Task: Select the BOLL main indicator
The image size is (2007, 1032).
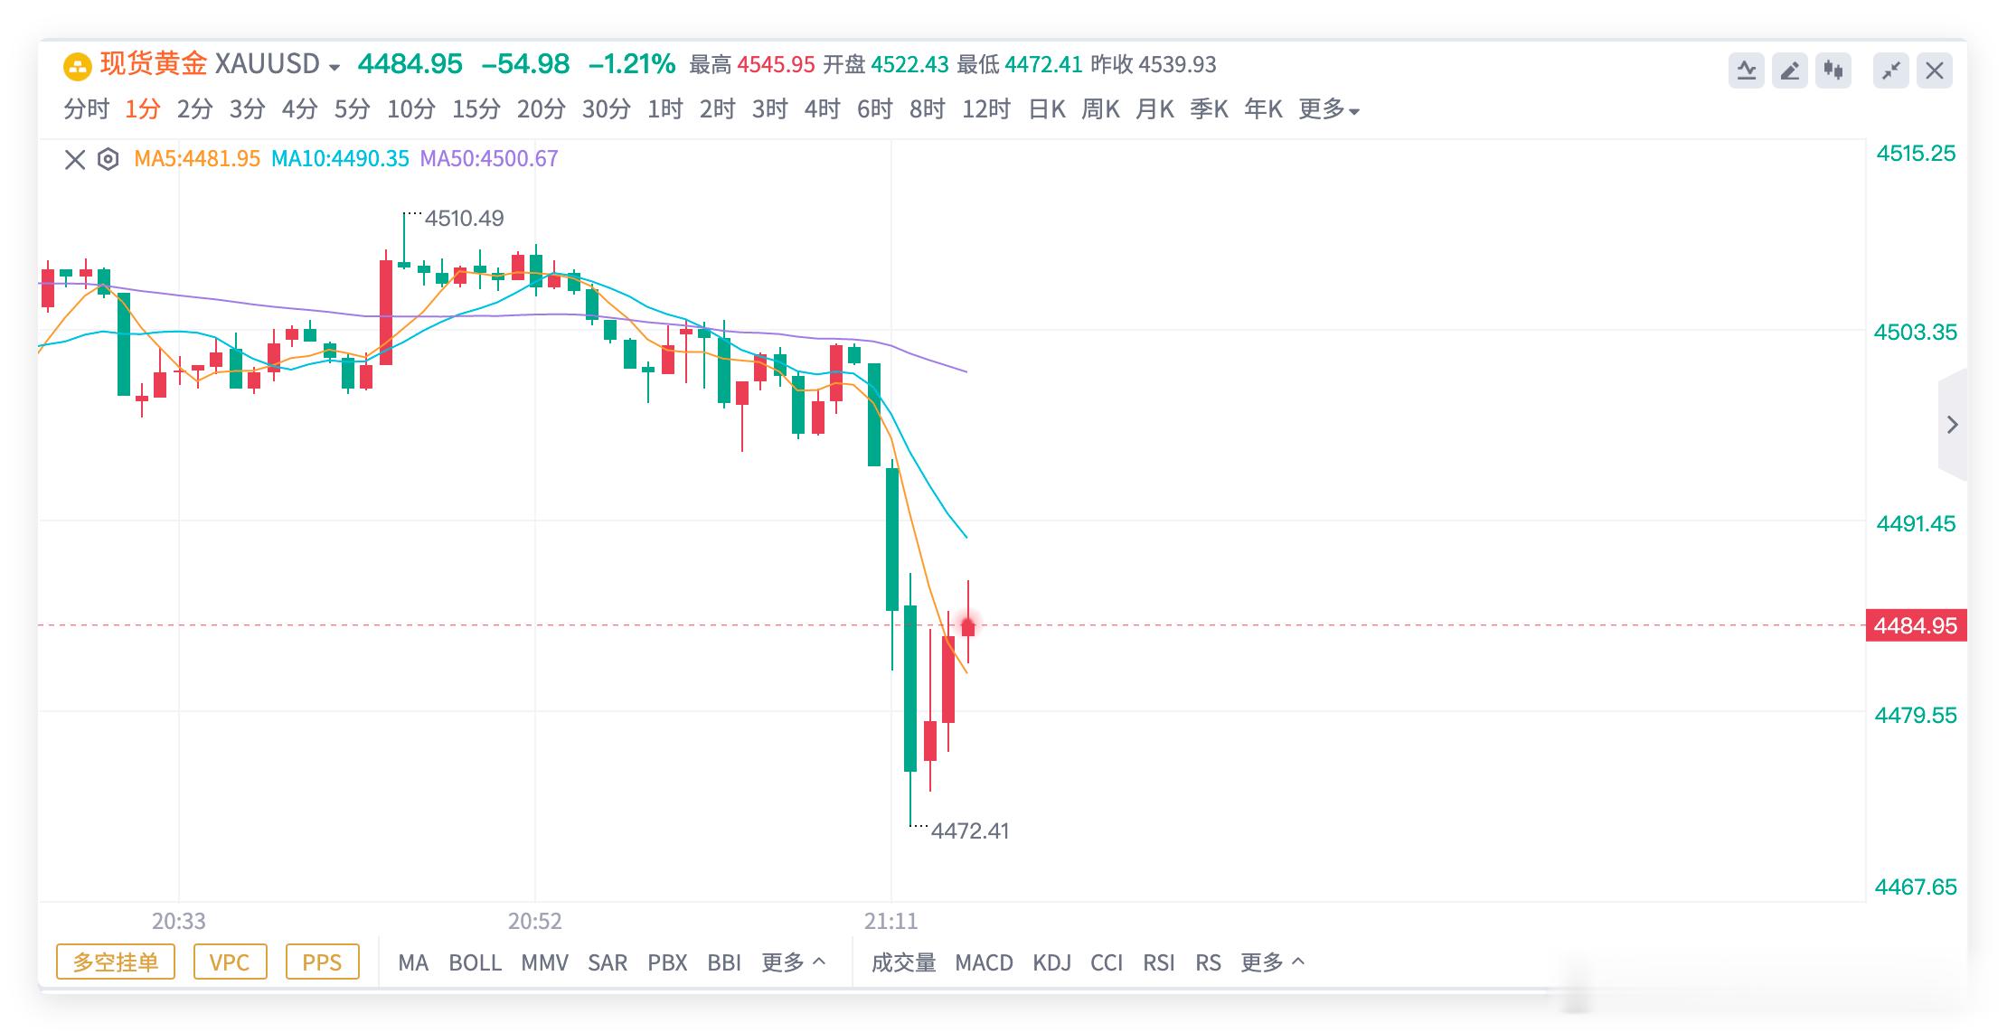Action: [x=475, y=963]
